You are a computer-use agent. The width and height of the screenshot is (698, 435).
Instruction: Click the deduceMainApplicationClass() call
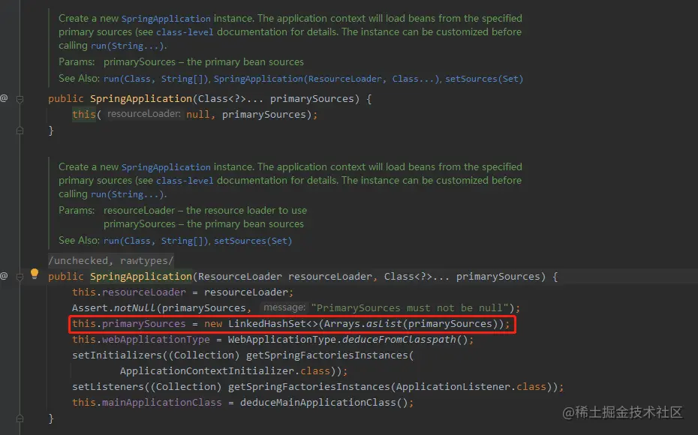[x=323, y=403]
